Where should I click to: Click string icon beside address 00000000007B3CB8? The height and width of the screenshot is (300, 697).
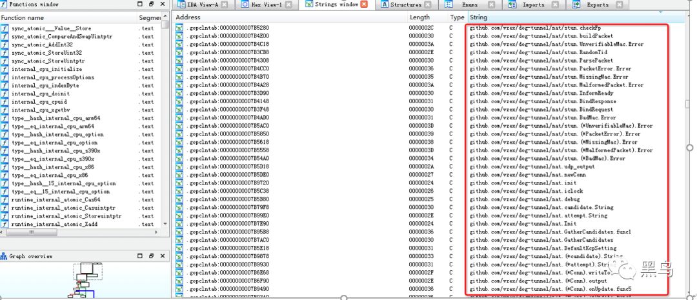click(x=179, y=52)
